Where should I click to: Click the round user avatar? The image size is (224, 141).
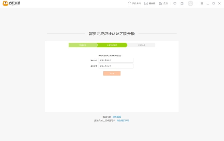click(190, 3)
